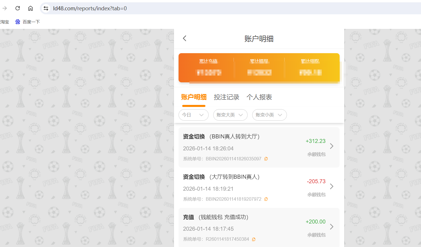Switch to the 投注记录 tab
The width and height of the screenshot is (421, 247).
tap(227, 97)
